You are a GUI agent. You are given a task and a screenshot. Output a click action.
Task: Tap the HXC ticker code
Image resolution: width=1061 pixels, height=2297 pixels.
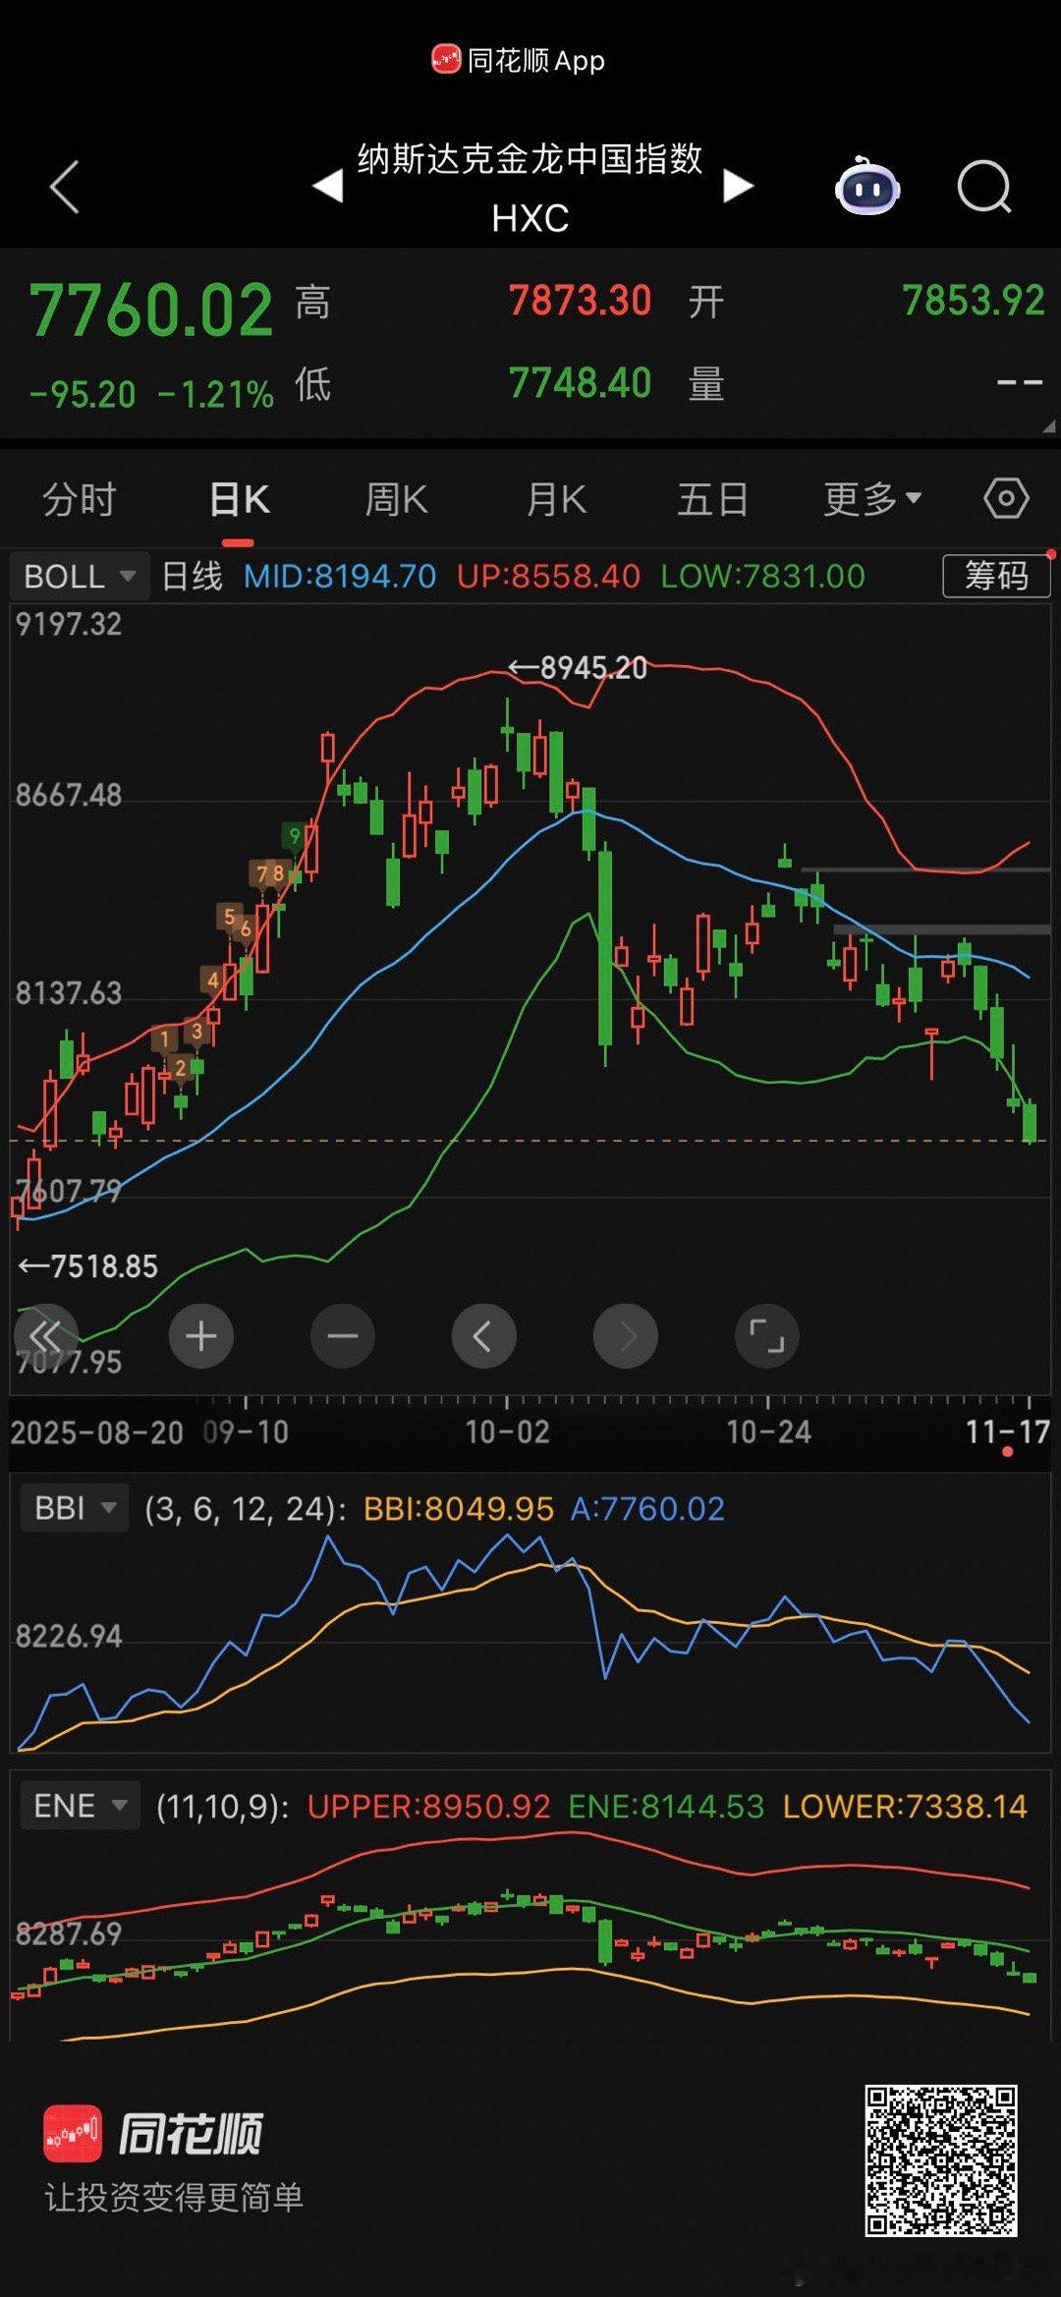point(530,218)
